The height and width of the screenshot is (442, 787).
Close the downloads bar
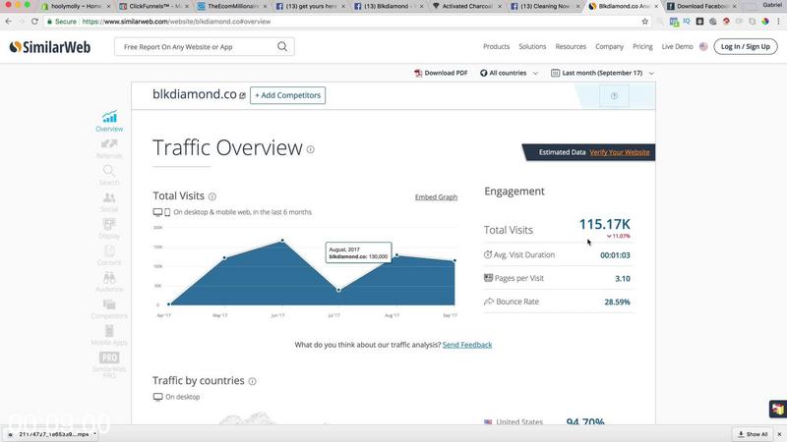779,434
